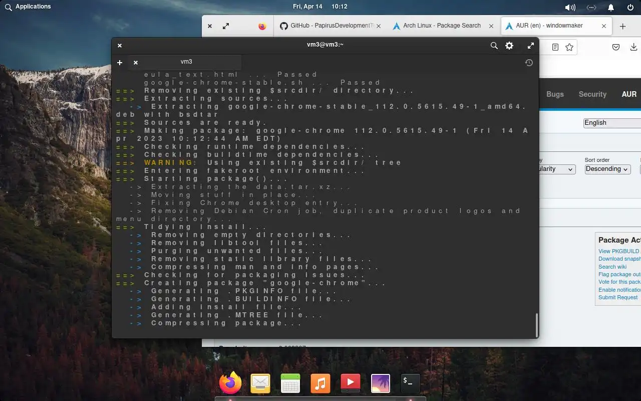Open Firefox downloads panel

[633, 47]
